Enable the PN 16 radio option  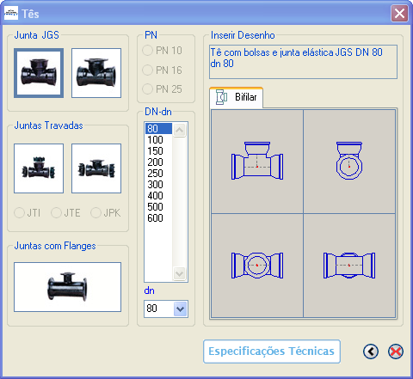163,70
